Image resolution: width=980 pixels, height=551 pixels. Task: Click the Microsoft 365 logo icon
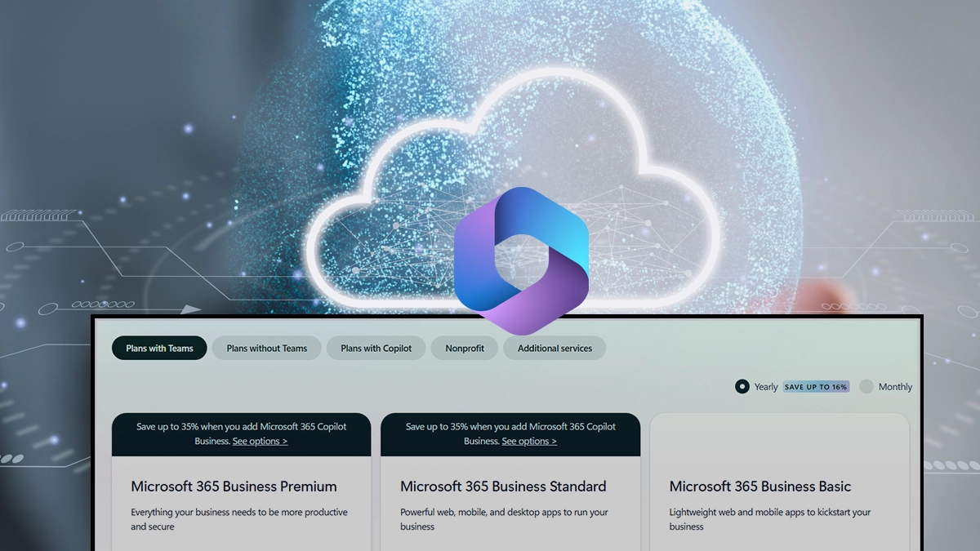click(x=521, y=260)
